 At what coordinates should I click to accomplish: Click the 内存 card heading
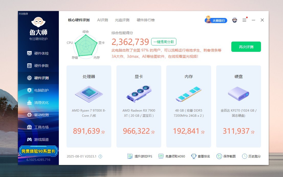(189, 76)
